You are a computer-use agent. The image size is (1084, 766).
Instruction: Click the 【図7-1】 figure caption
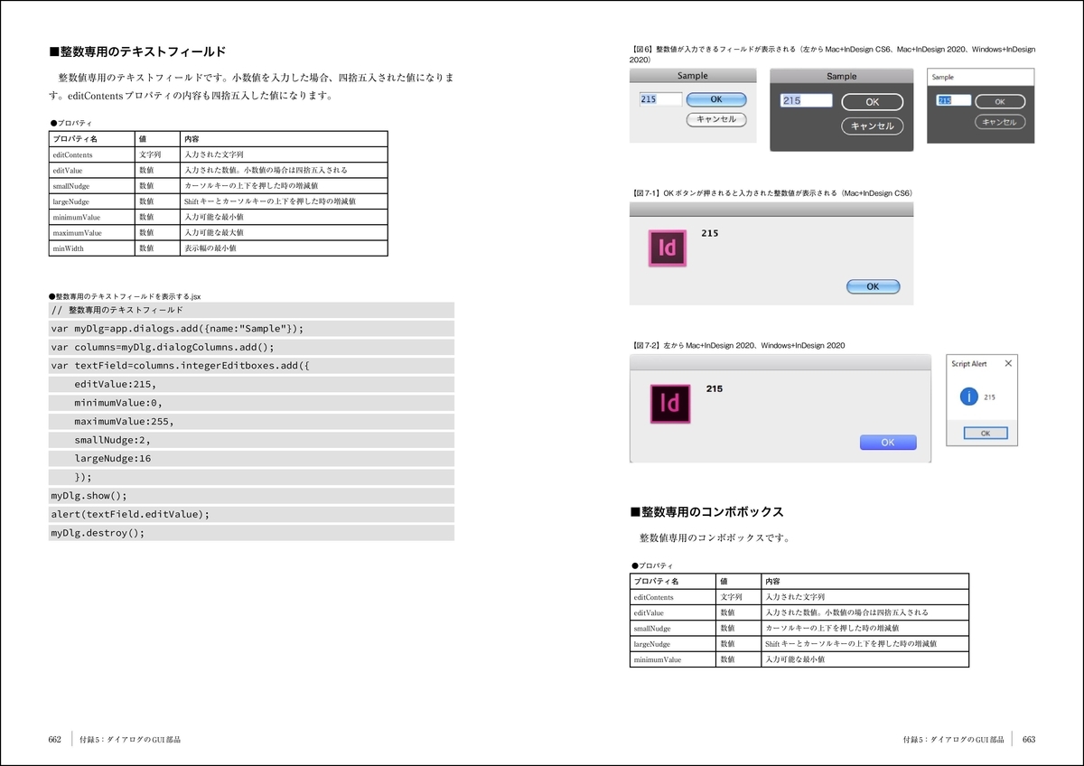(771, 193)
